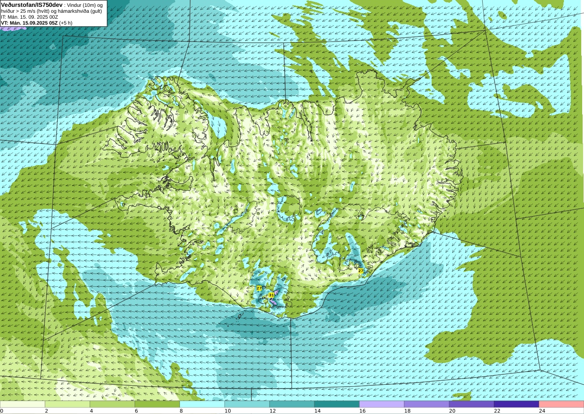Click the '(+5 h)' forecast offset text
The image size is (584, 414).
[x=66, y=23]
